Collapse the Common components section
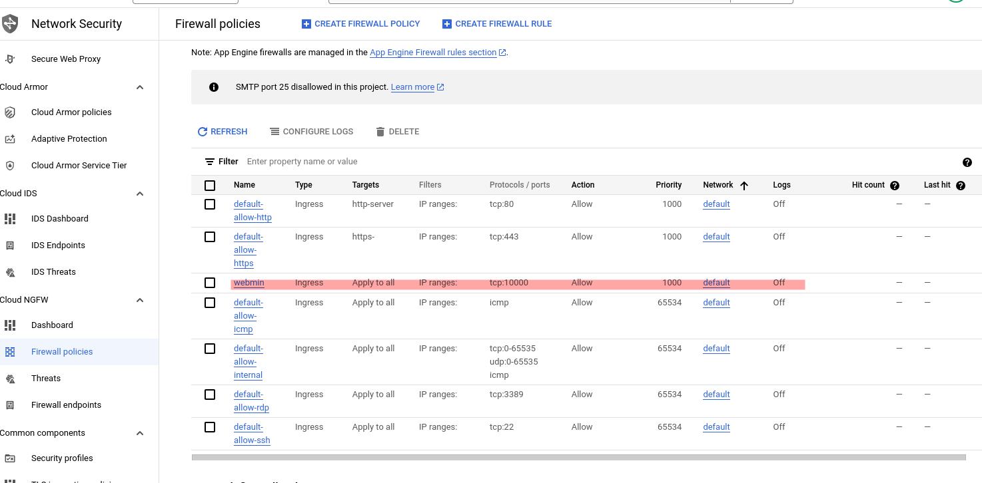This screenshot has height=483, width=982. [140, 433]
